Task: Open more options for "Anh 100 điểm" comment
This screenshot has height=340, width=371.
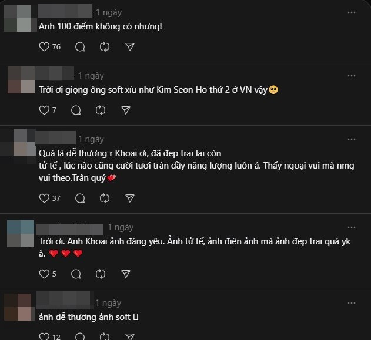Action: (352, 12)
